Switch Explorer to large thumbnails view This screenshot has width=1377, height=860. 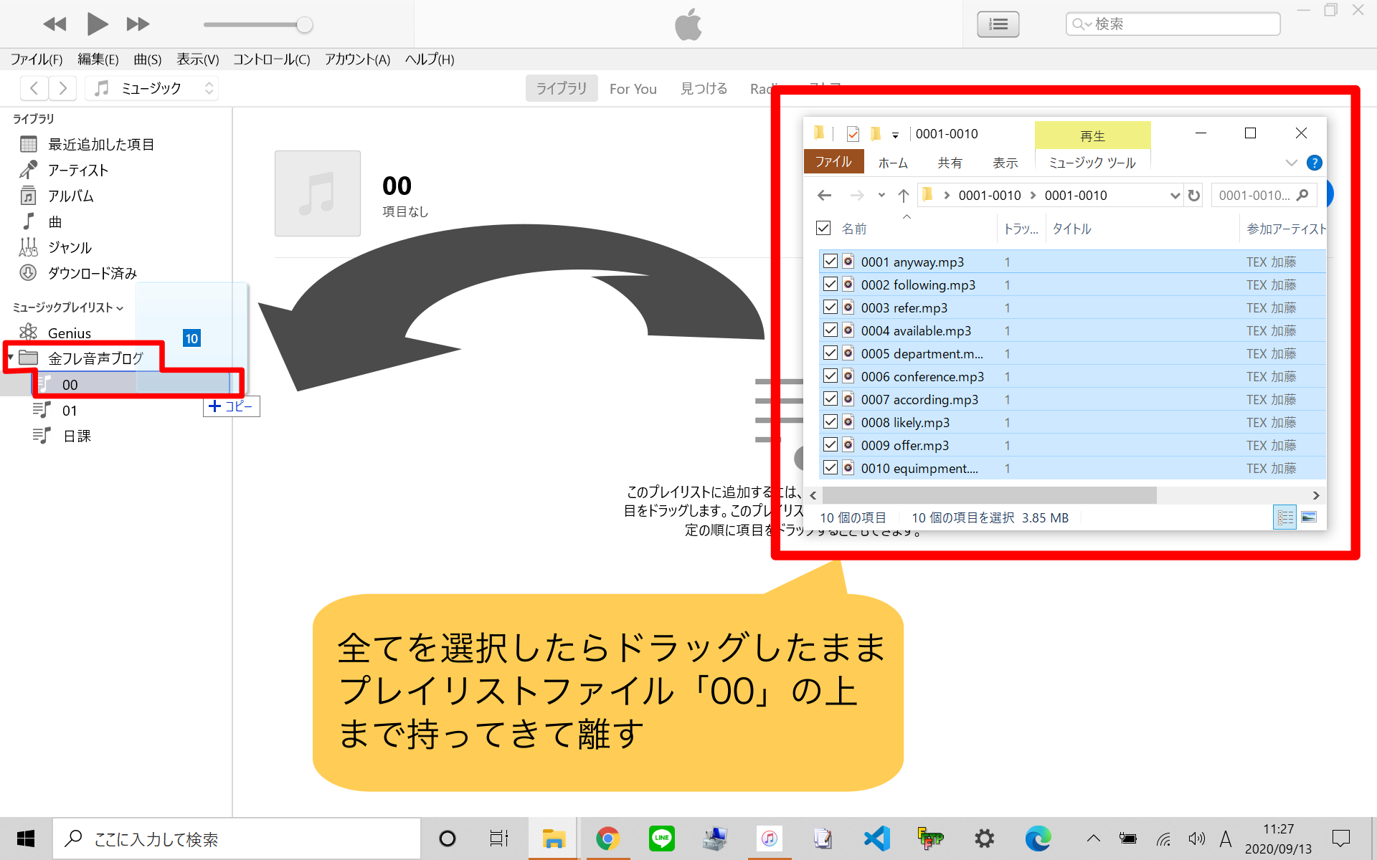click(1309, 517)
